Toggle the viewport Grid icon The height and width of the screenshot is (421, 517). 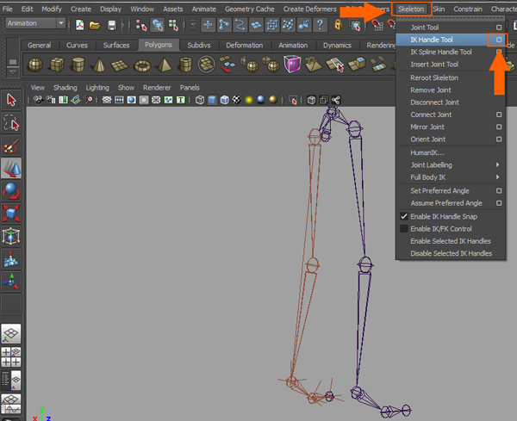point(107,100)
